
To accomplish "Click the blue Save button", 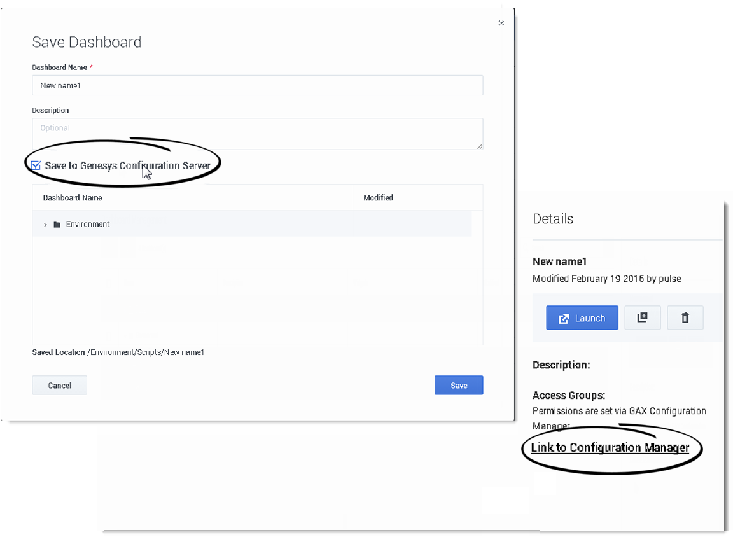I will (459, 386).
